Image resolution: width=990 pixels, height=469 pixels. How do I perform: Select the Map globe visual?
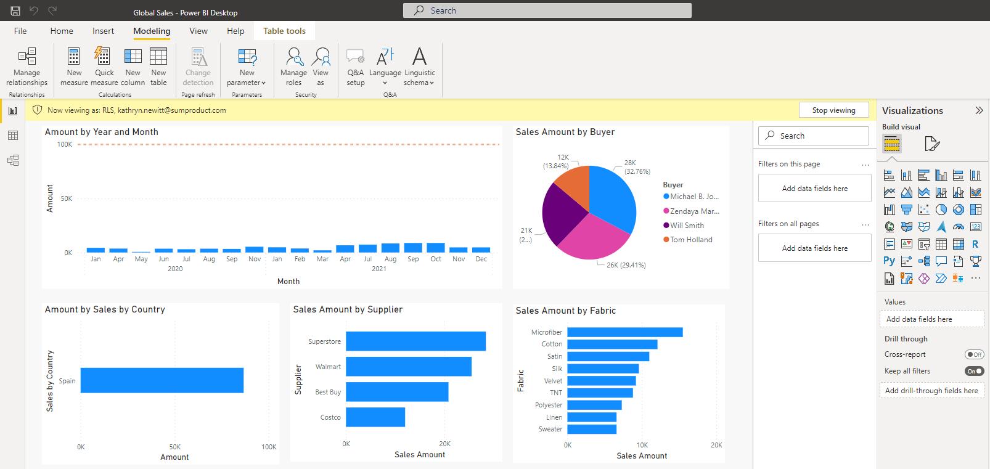coord(889,227)
